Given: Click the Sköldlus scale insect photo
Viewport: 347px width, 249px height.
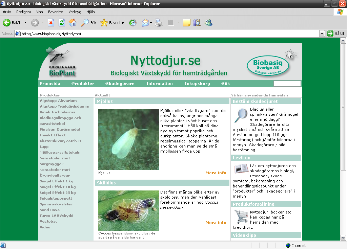Looking at the screenshot, I should (128, 210).
